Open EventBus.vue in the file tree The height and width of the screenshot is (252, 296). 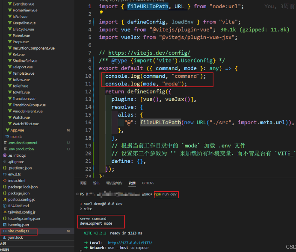[24, 4]
